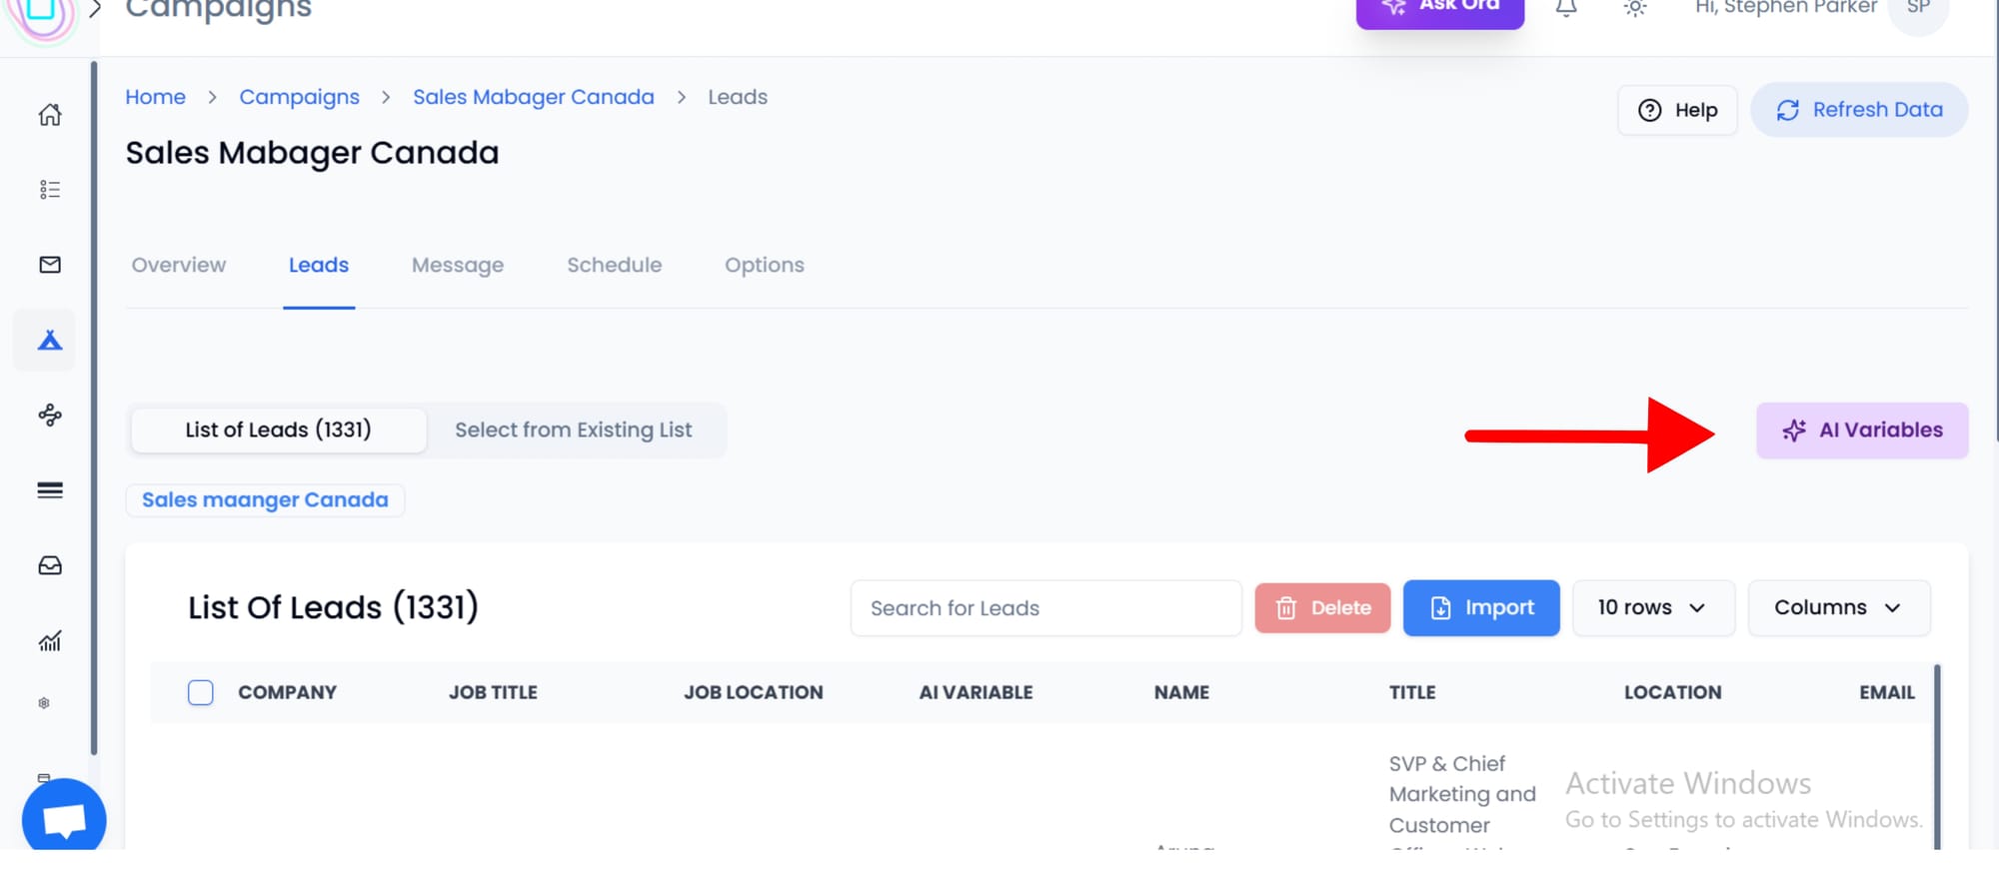The image size is (1999, 870).
Task: Switch to List of Leads (1331) view
Action: pyautogui.click(x=278, y=431)
